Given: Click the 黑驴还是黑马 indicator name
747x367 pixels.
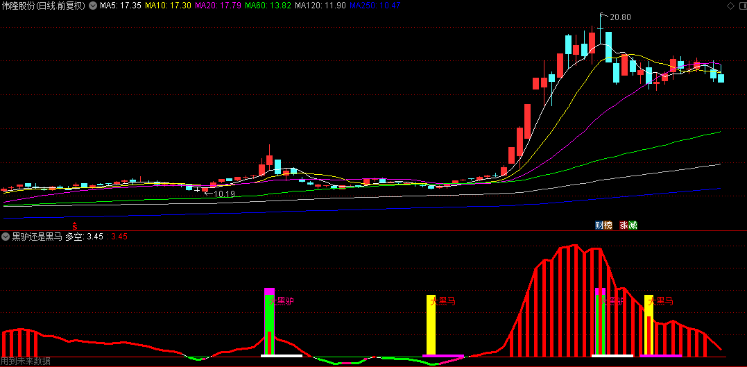Looking at the screenshot, I should point(37,236).
